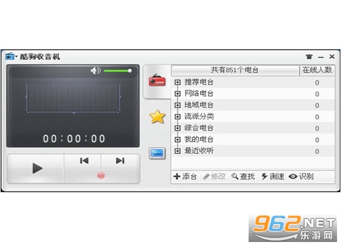The image size is (341, 246).
Task: Mute using the speaker volume icon
Action: (x=96, y=71)
